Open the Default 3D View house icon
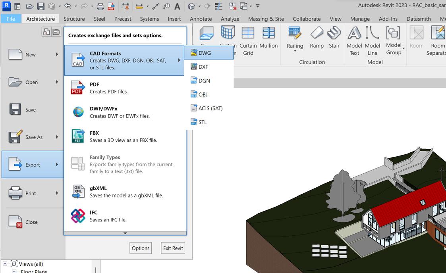 point(191,6)
